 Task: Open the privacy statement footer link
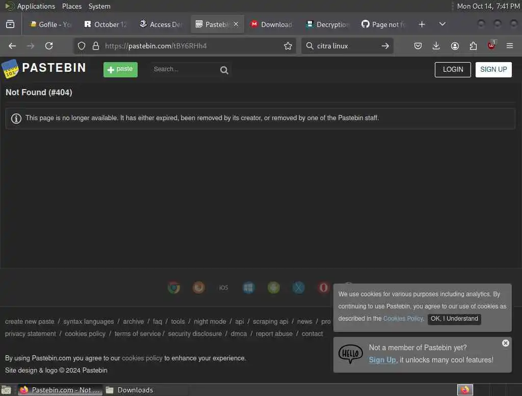point(30,333)
